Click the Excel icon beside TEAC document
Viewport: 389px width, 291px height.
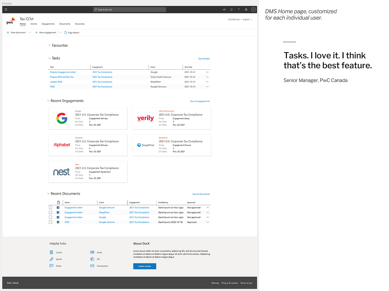pos(58,222)
